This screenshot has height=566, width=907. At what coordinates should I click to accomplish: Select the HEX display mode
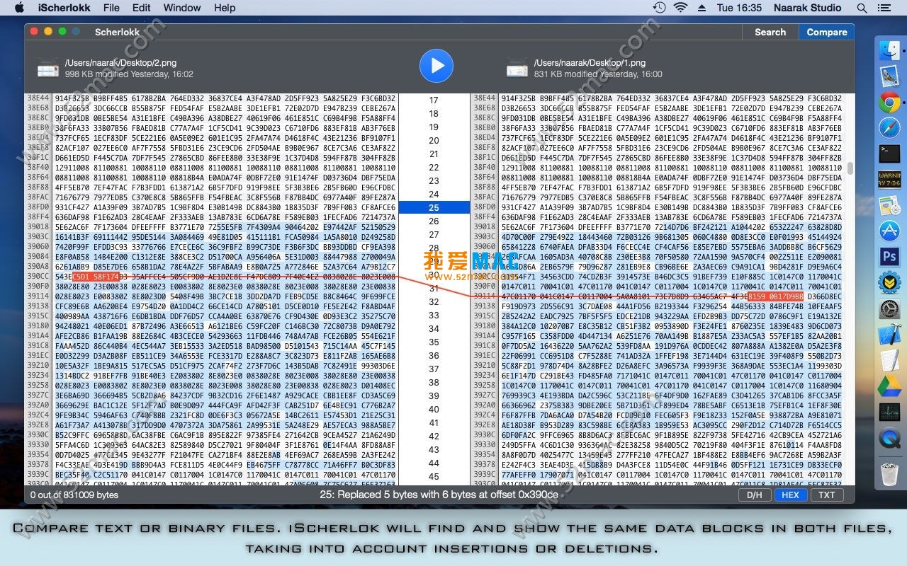tap(790, 495)
